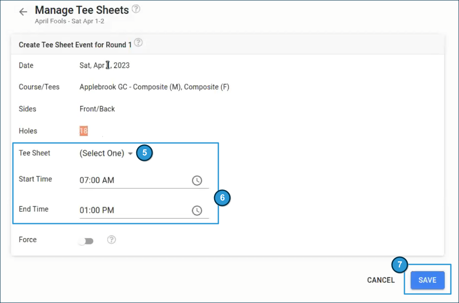459x303 pixels.
Task: Open the End Time clock picker
Action: click(197, 210)
